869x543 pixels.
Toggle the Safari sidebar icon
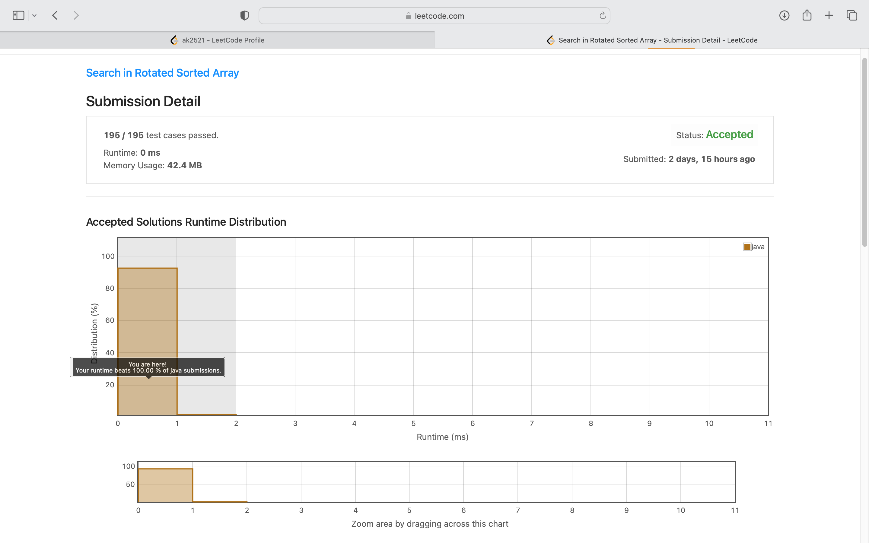coord(18,15)
